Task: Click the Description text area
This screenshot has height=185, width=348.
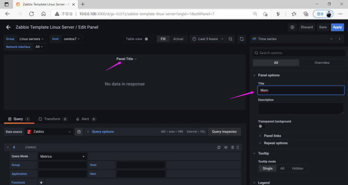Action: point(301,108)
